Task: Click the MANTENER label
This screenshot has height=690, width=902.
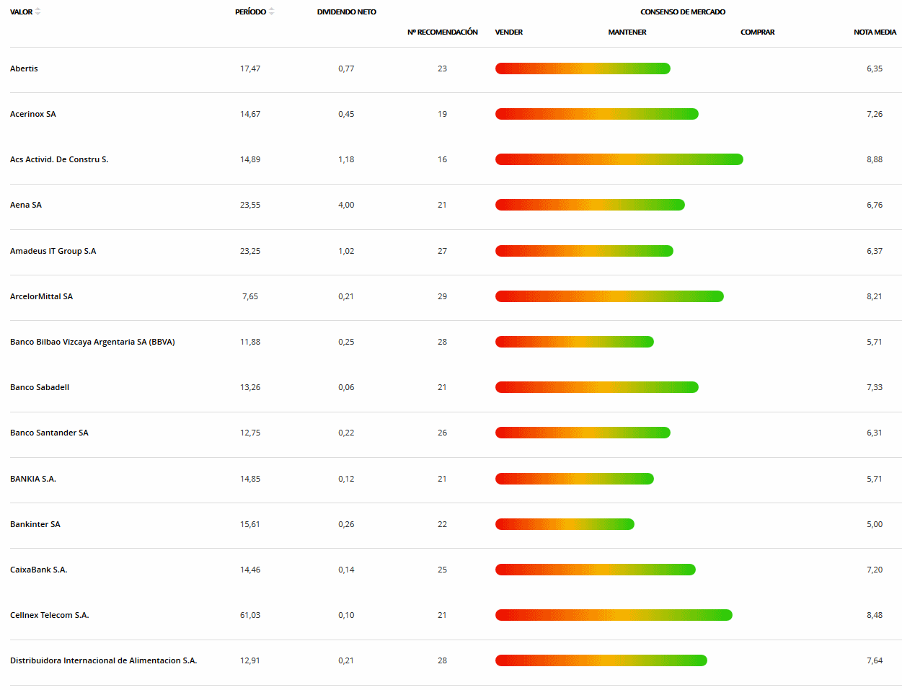Action: coord(627,32)
